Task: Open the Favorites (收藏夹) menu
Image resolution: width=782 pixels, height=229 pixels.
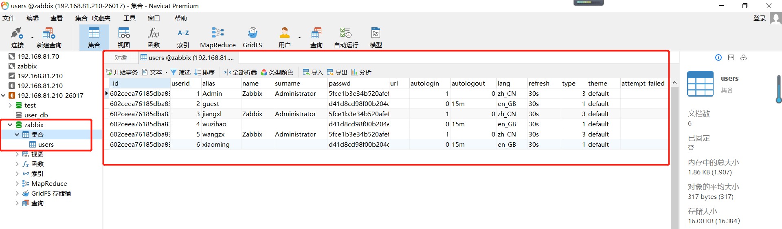Action: pyautogui.click(x=101, y=18)
